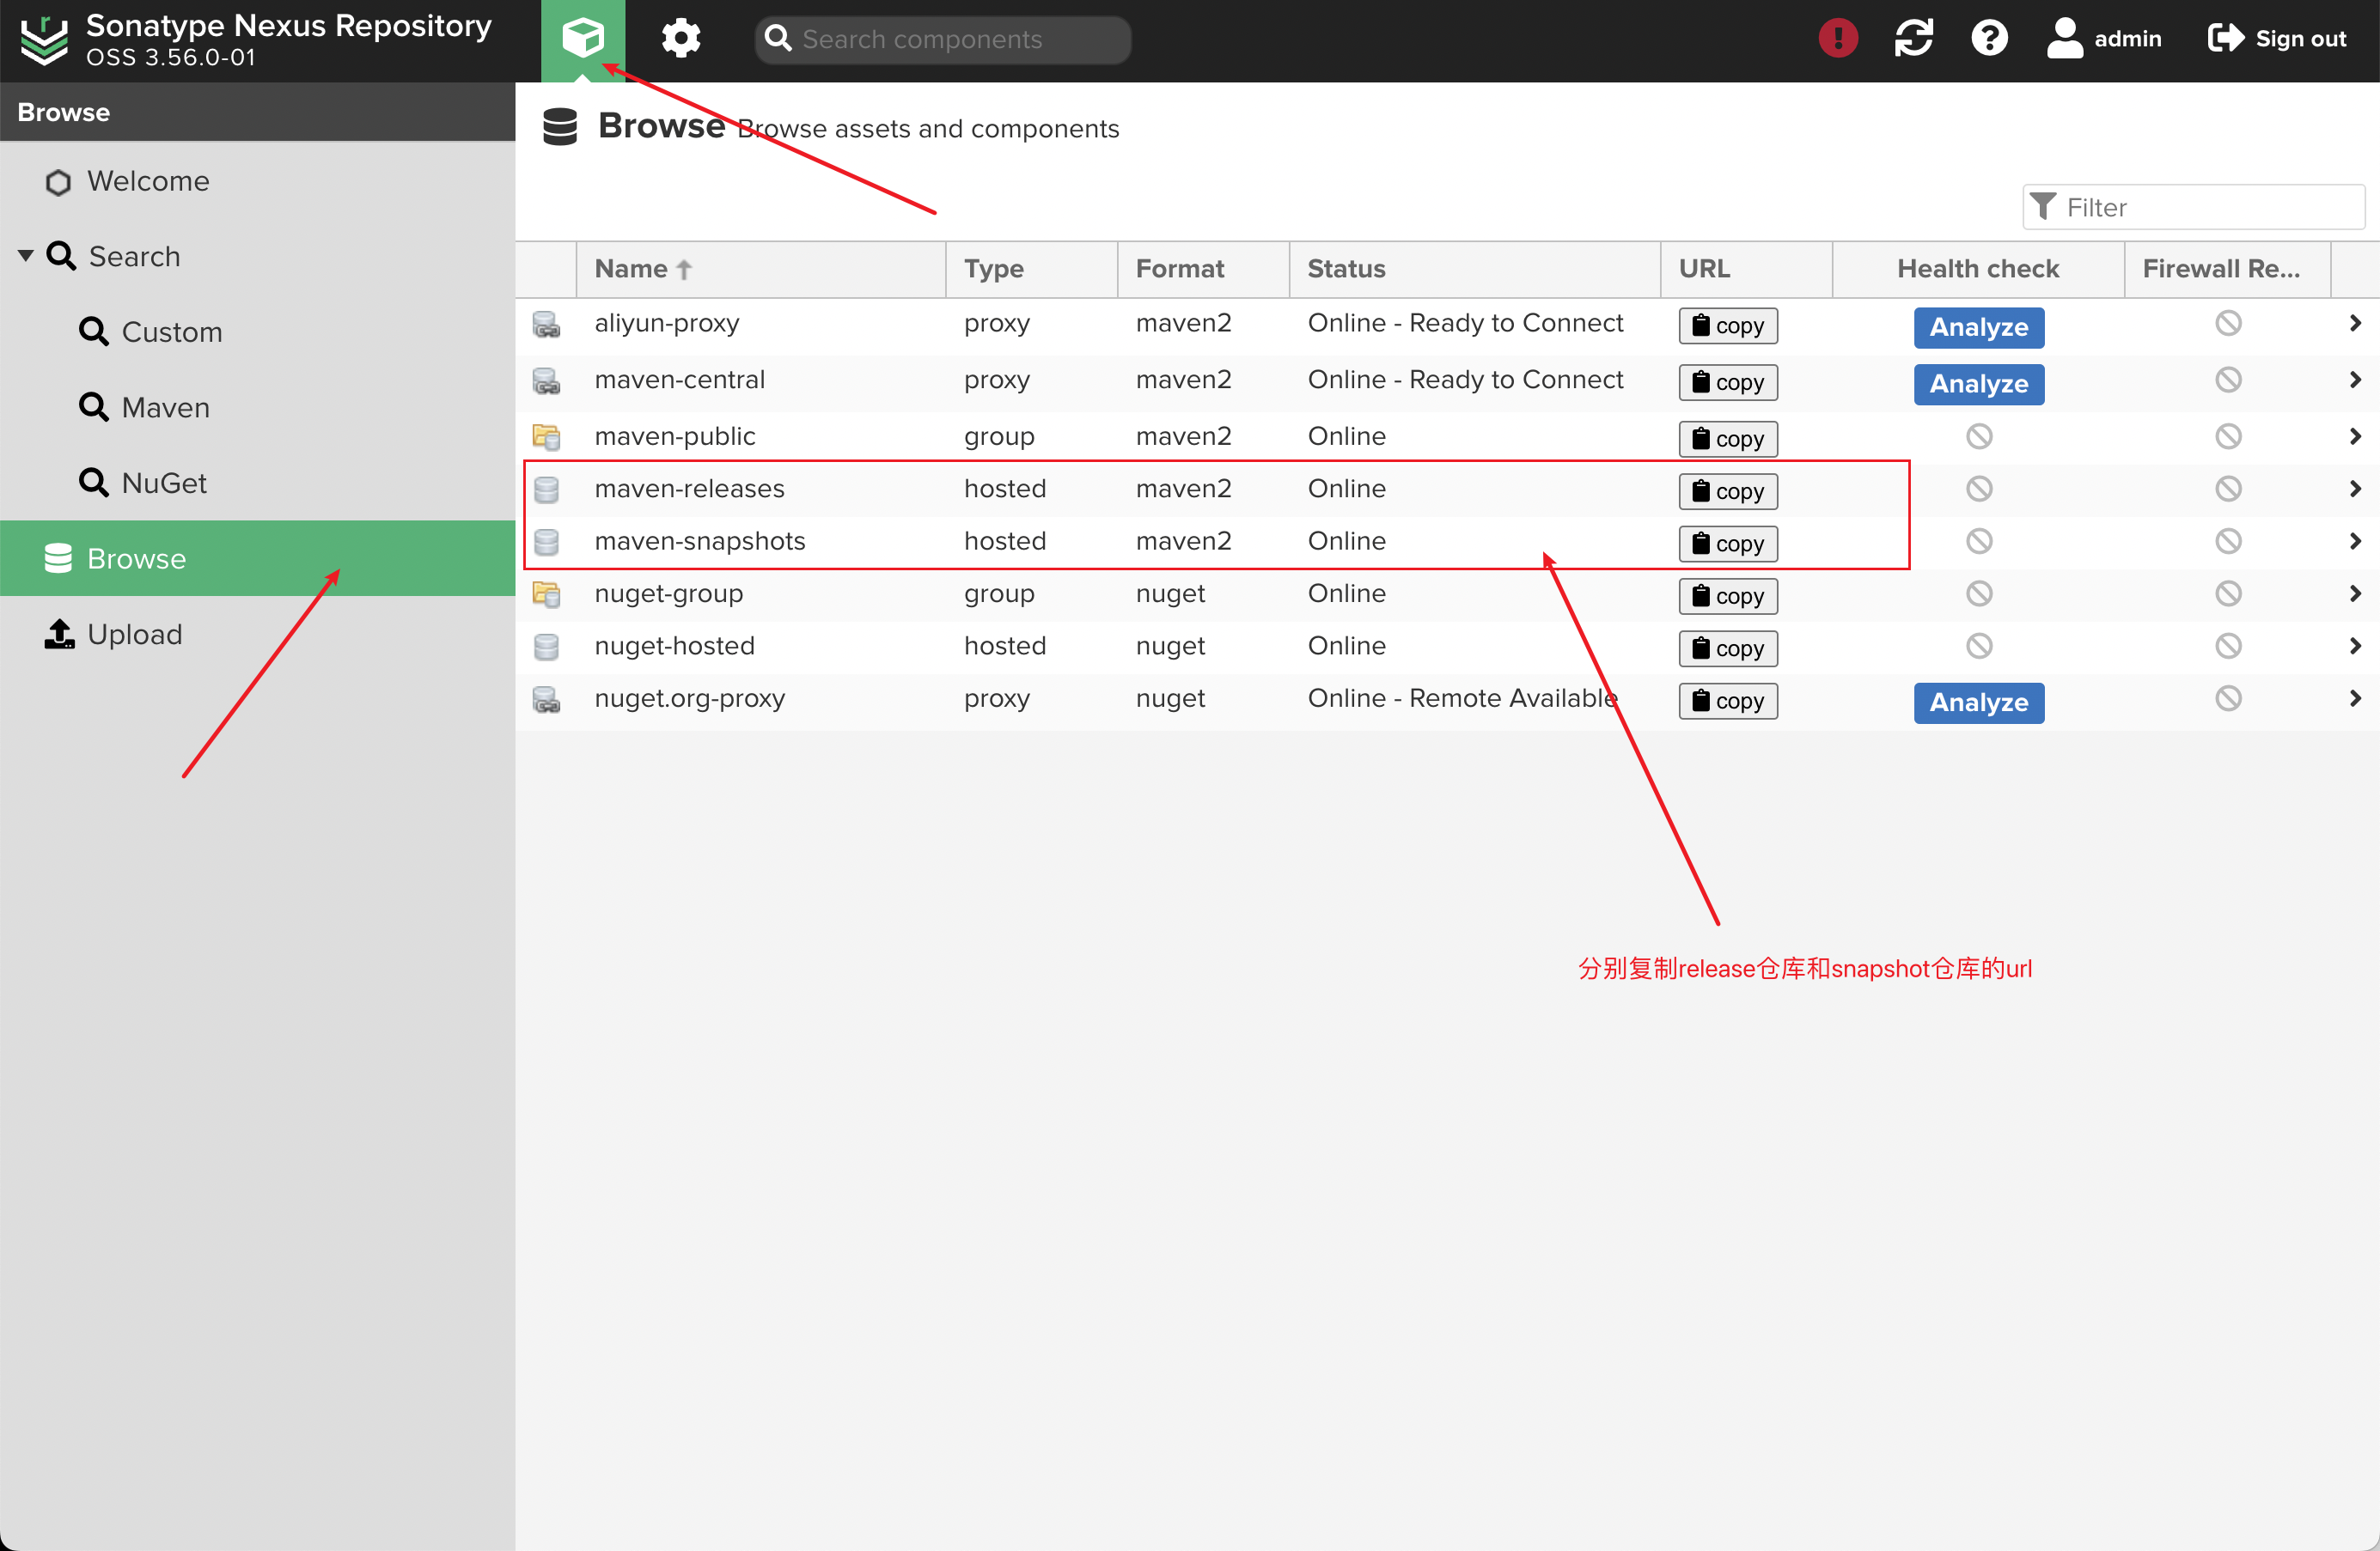
Task: Sort by the Type column header
Action: tap(1032, 269)
